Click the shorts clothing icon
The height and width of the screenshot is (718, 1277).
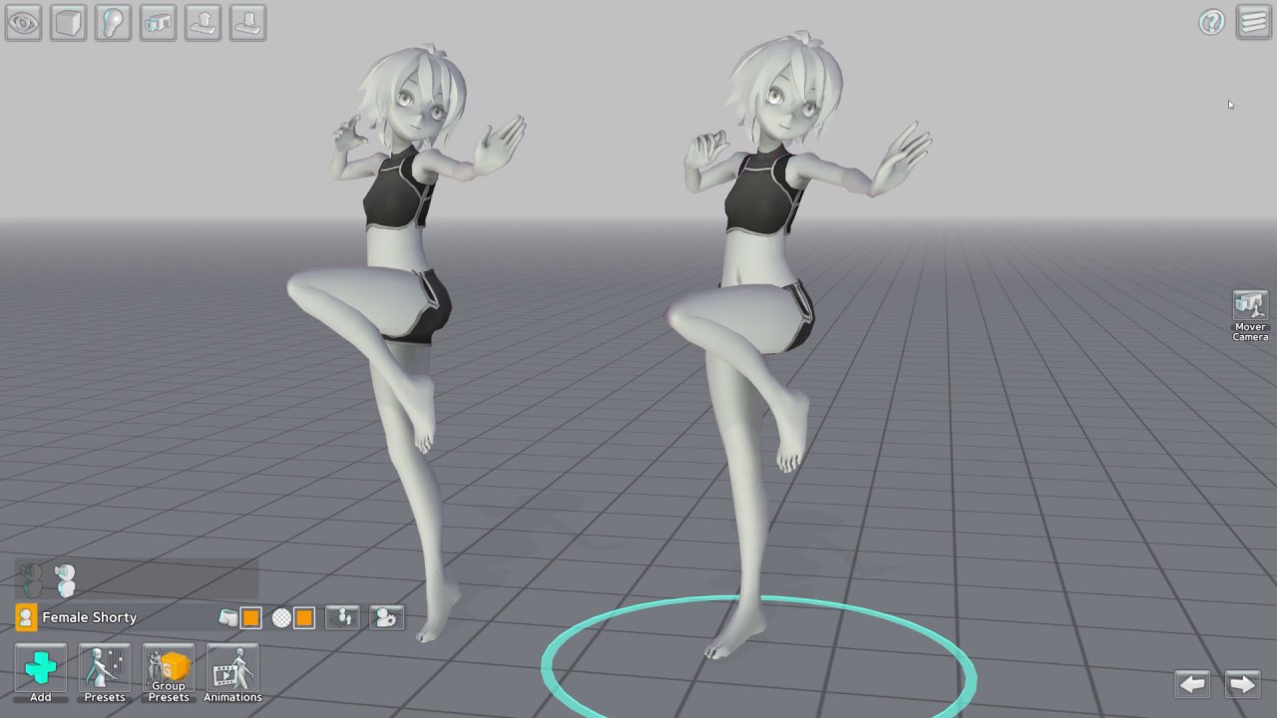point(228,618)
